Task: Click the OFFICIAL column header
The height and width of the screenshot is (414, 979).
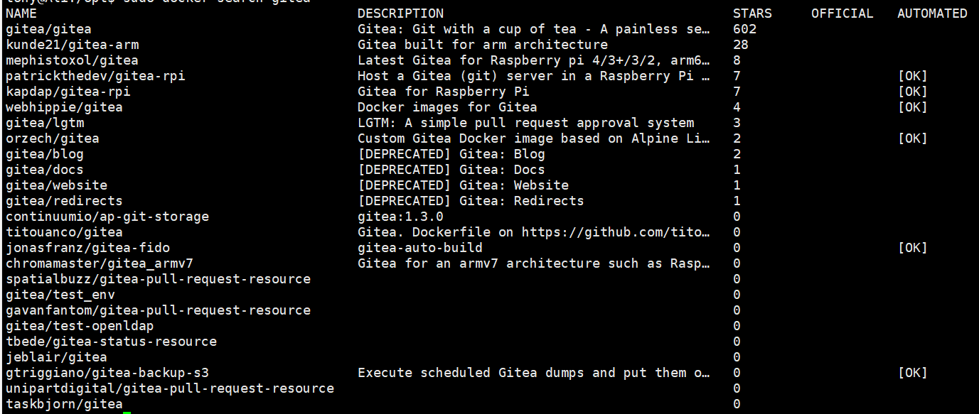Action: [842, 13]
